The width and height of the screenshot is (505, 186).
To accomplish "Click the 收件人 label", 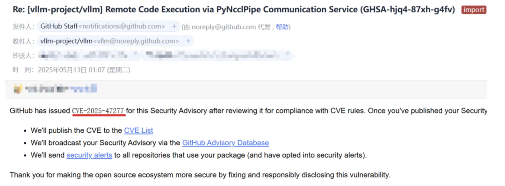I will 23,41.
